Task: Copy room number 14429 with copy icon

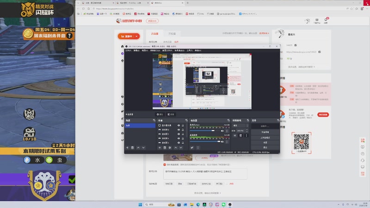Action: pyautogui.click(x=296, y=45)
